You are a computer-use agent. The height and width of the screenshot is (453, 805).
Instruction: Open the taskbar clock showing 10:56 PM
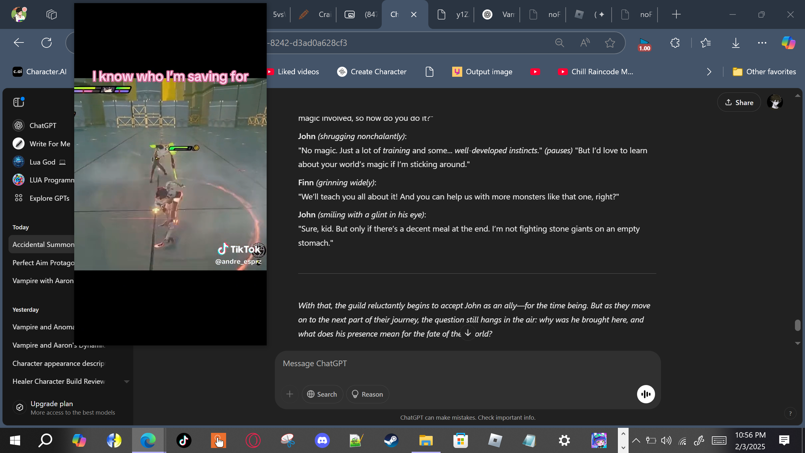750,440
